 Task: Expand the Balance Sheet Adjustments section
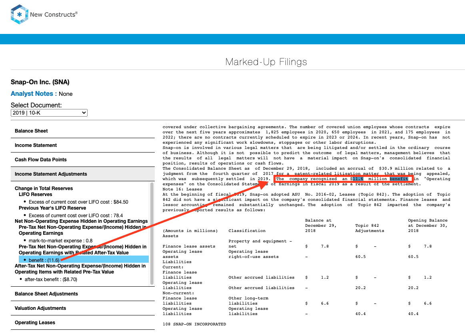tap(83, 294)
